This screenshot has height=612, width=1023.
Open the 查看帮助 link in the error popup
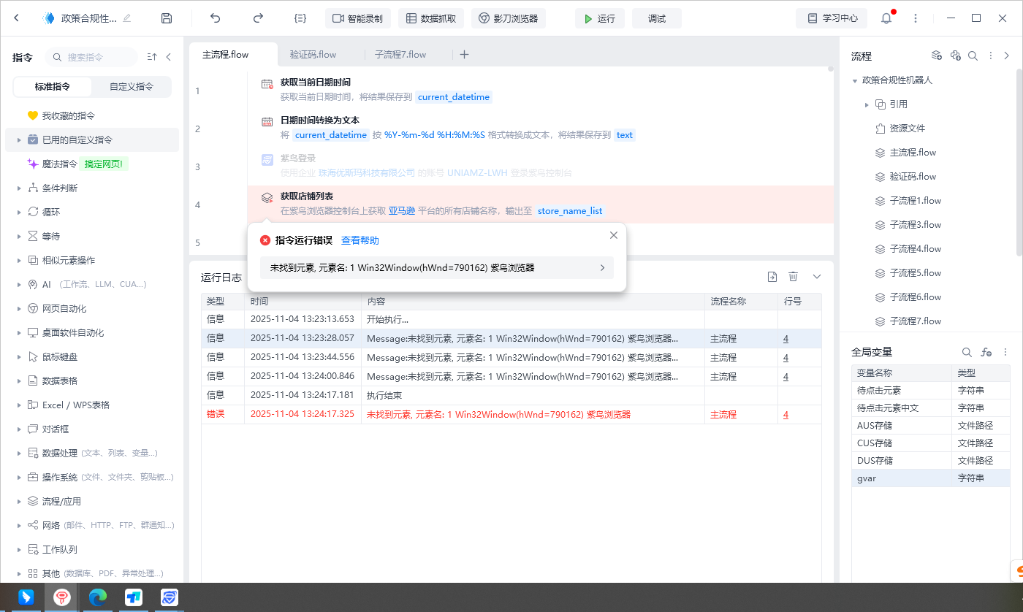click(x=360, y=240)
